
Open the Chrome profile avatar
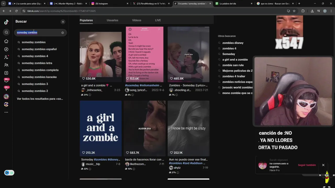325,11
